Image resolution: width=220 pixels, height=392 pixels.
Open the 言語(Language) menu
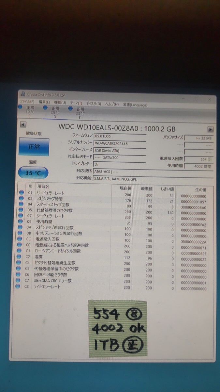coord(135,105)
